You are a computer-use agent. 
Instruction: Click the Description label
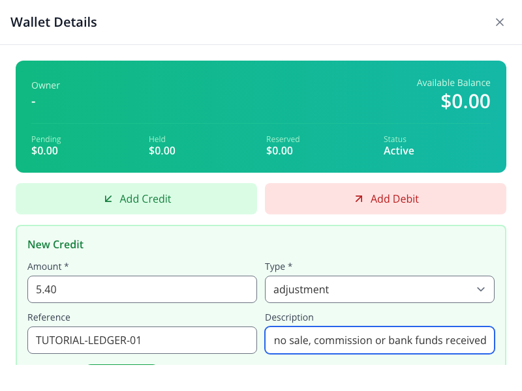click(x=289, y=317)
